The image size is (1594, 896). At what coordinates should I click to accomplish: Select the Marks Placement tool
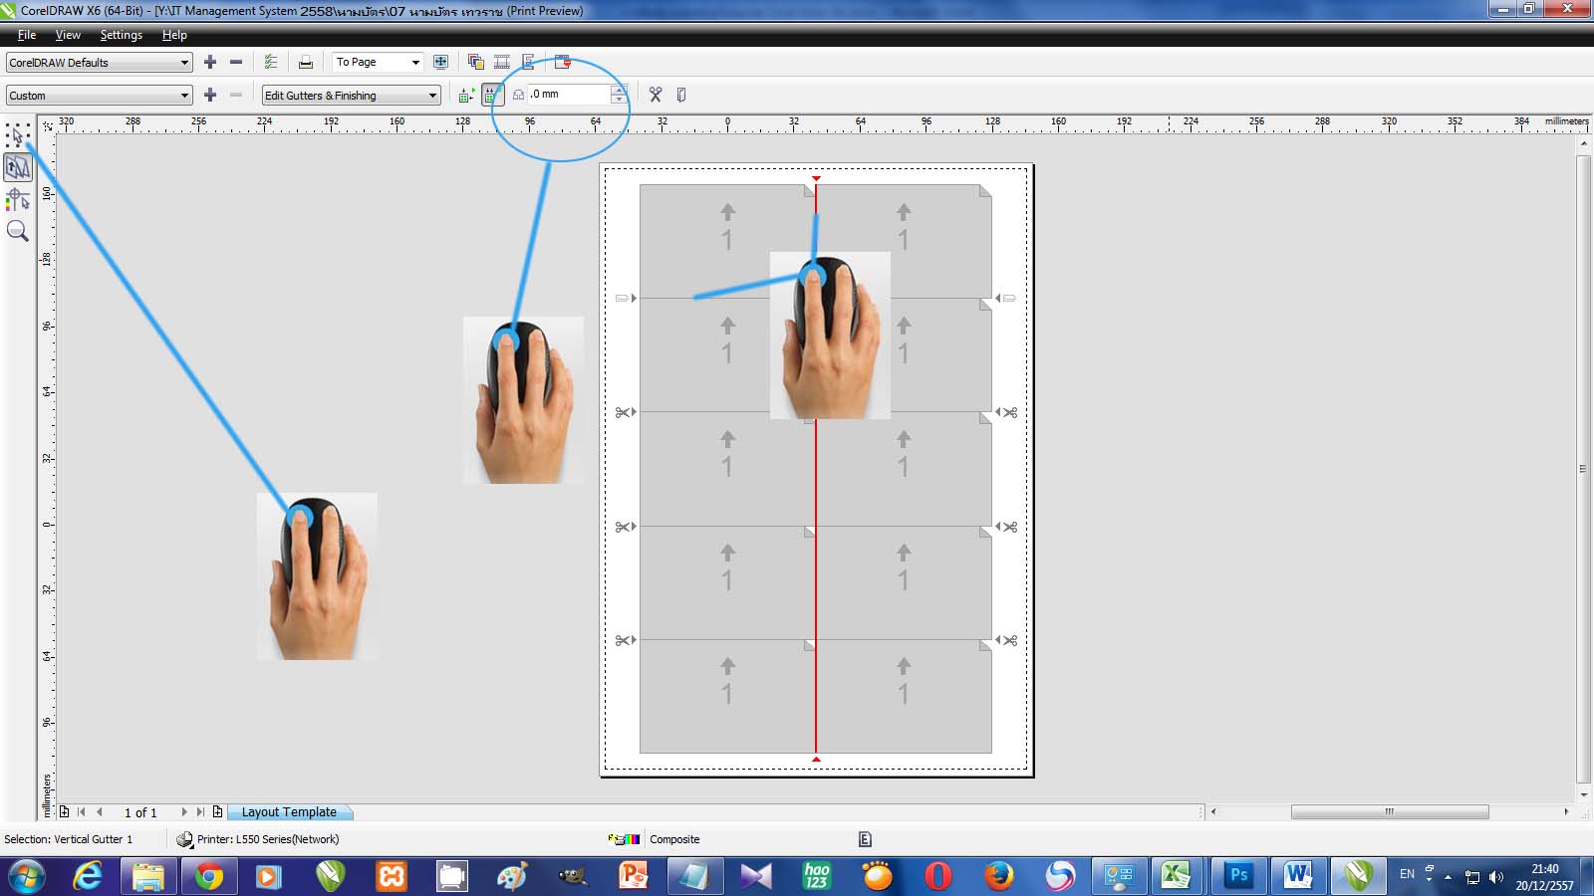[x=18, y=199]
